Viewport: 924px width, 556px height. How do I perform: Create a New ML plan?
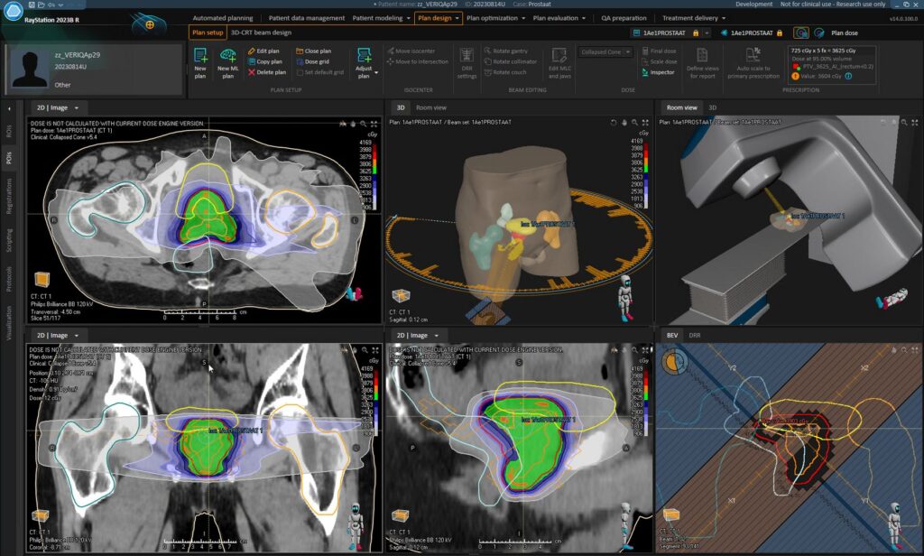tap(227, 62)
